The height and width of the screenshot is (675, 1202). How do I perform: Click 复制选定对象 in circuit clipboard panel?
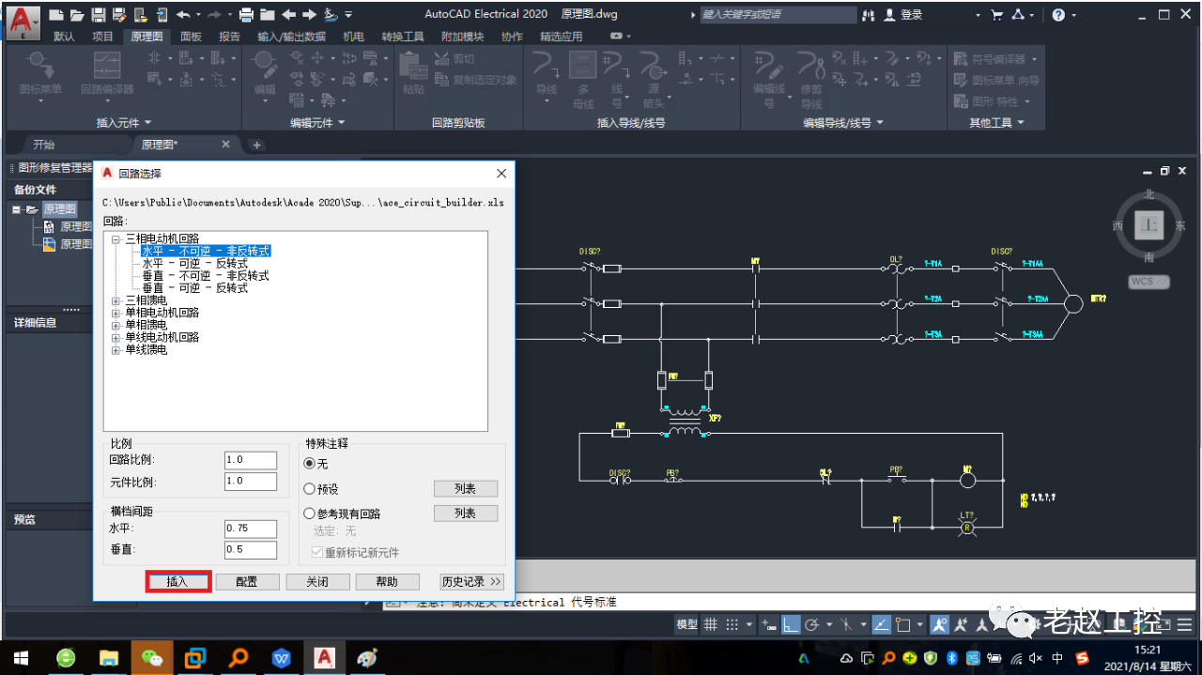(476, 80)
